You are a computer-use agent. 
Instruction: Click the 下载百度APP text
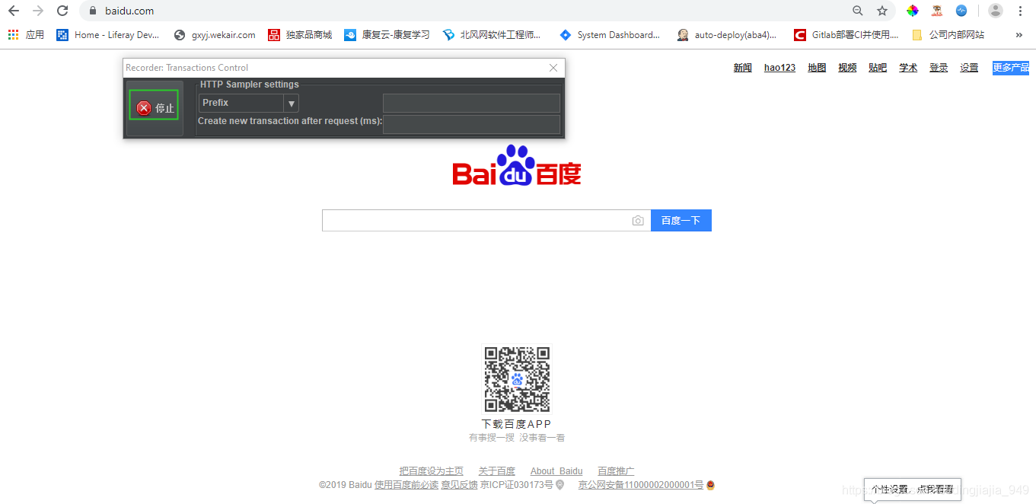coord(516,424)
